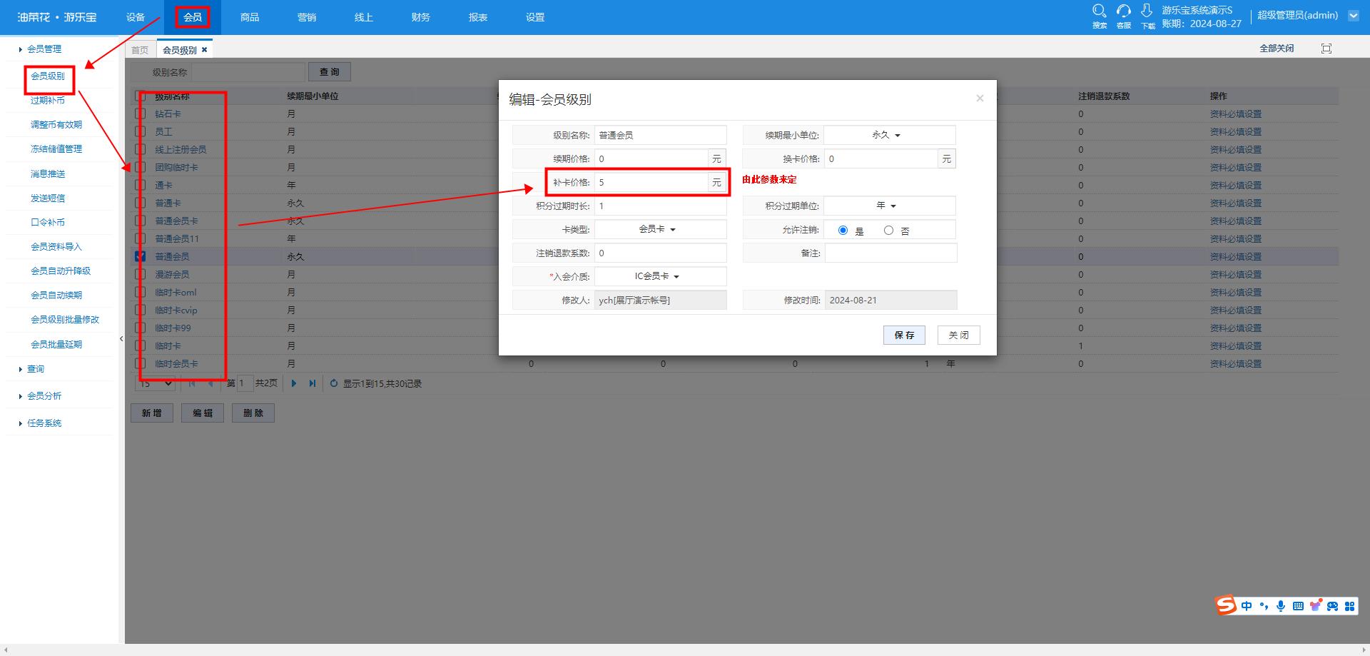Go to first page of table
Viewport: 1370px width, 656px height.
[192, 383]
